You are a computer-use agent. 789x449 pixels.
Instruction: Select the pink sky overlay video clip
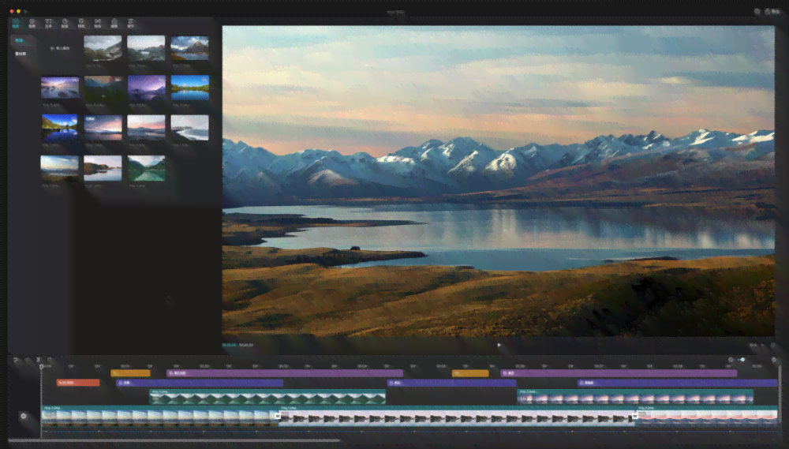(x=635, y=397)
